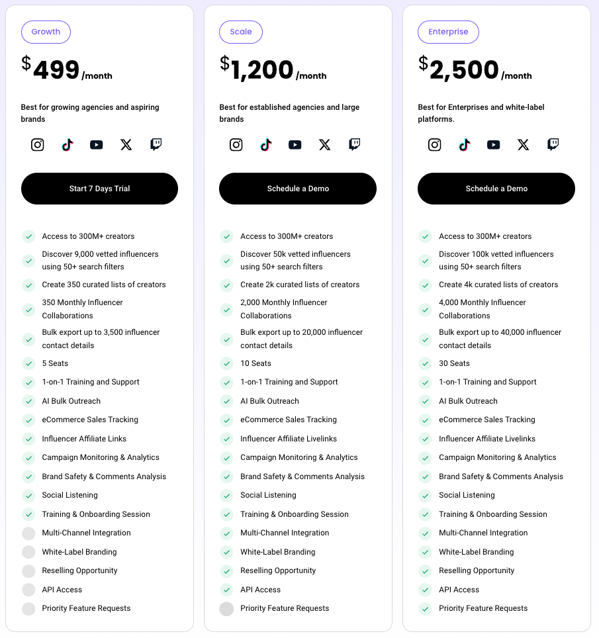Click the X icon in the Growth plan
Image resolution: width=599 pixels, height=638 pixels.
126,144
